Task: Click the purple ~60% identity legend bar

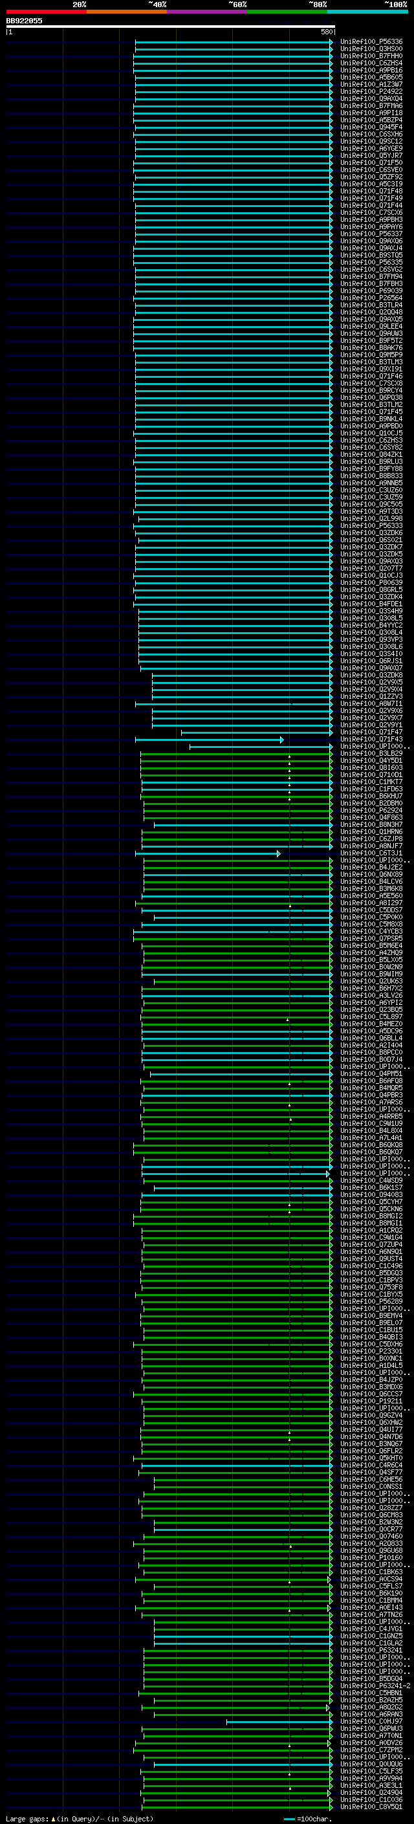Action: click(206, 12)
